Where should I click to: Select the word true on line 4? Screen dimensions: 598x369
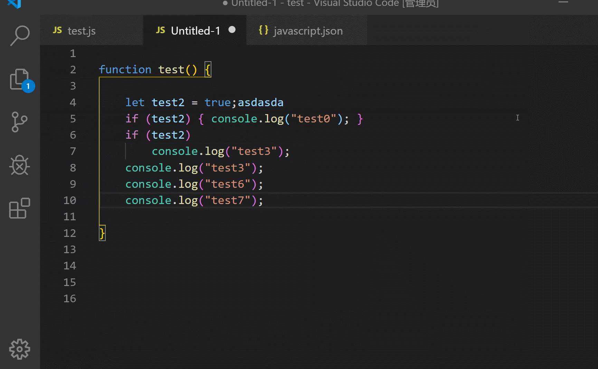tap(218, 102)
